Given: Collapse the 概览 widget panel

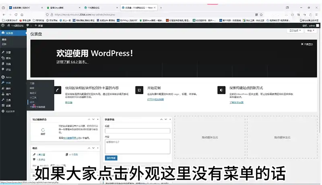Looking at the screenshot, I should coord(97,148).
